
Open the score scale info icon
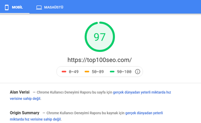click(x=138, y=72)
